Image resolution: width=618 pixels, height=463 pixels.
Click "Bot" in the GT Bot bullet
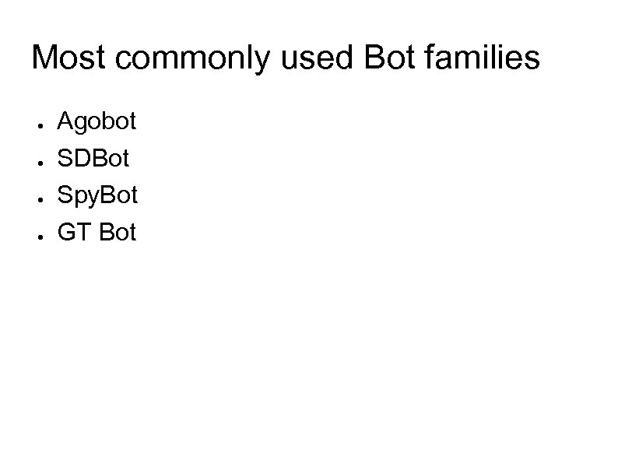tap(118, 232)
